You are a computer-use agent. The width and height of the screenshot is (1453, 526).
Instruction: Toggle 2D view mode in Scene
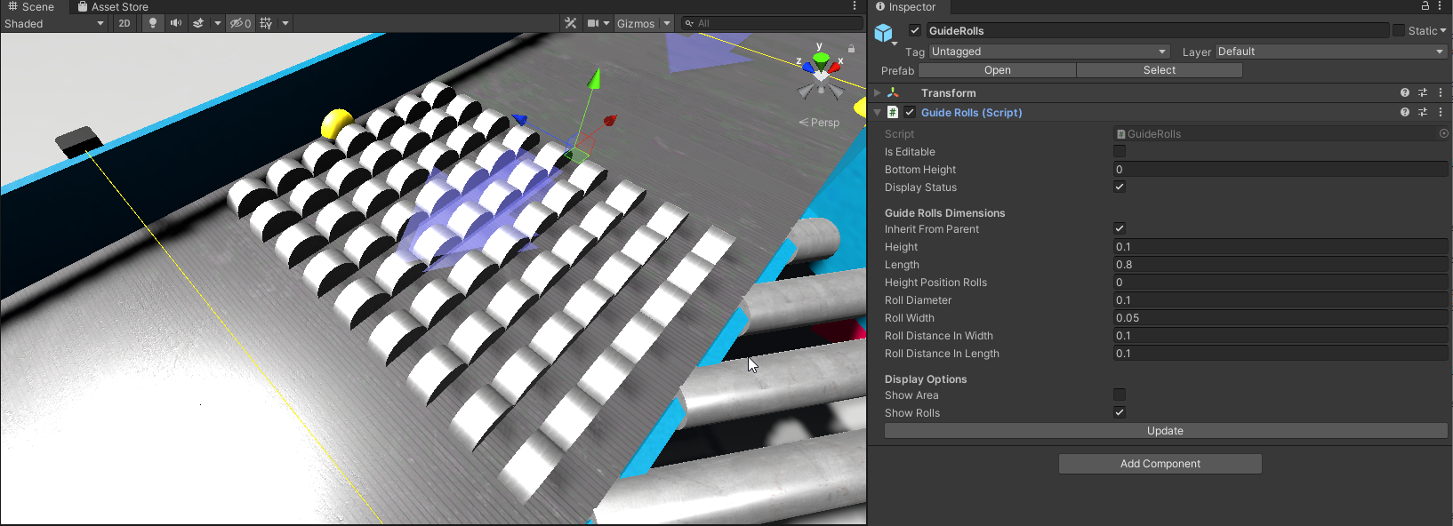124,23
